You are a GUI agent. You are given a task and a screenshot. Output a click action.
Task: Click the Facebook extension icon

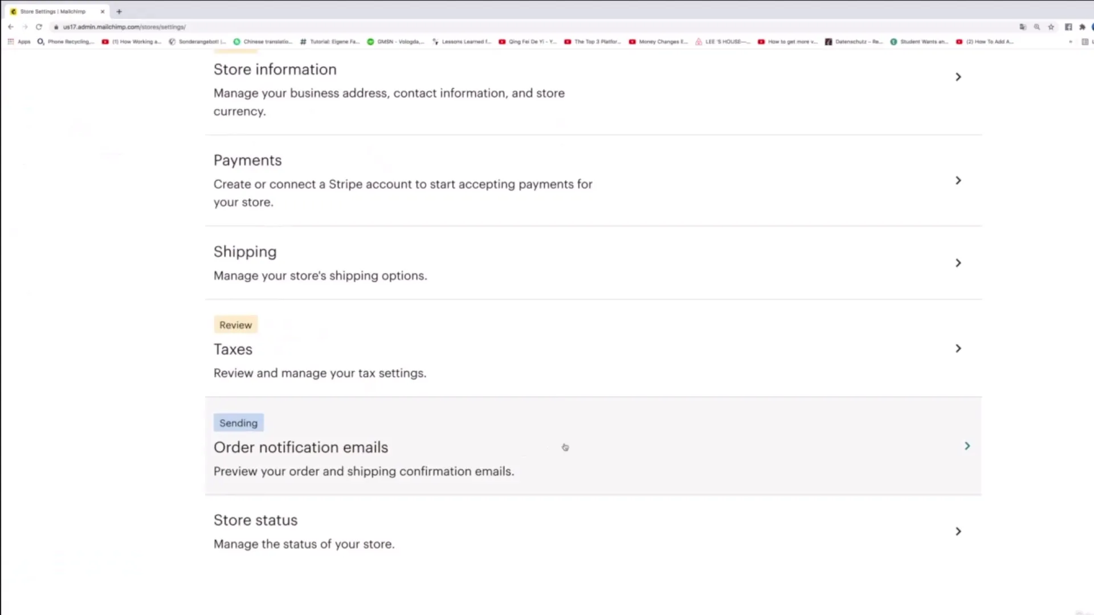pyautogui.click(x=1068, y=27)
